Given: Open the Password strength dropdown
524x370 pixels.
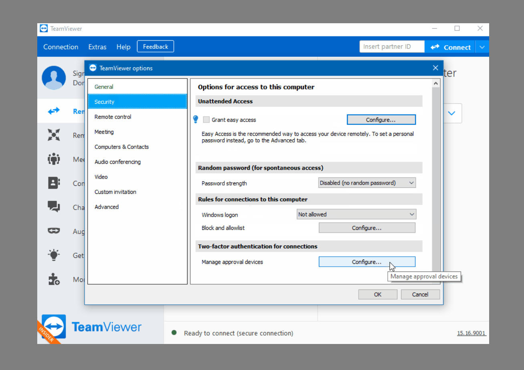Looking at the screenshot, I should [367, 183].
